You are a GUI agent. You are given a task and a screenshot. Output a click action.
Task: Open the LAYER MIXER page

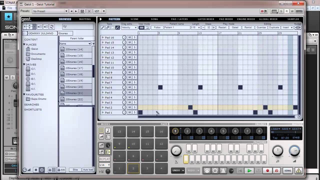[x=206, y=19]
